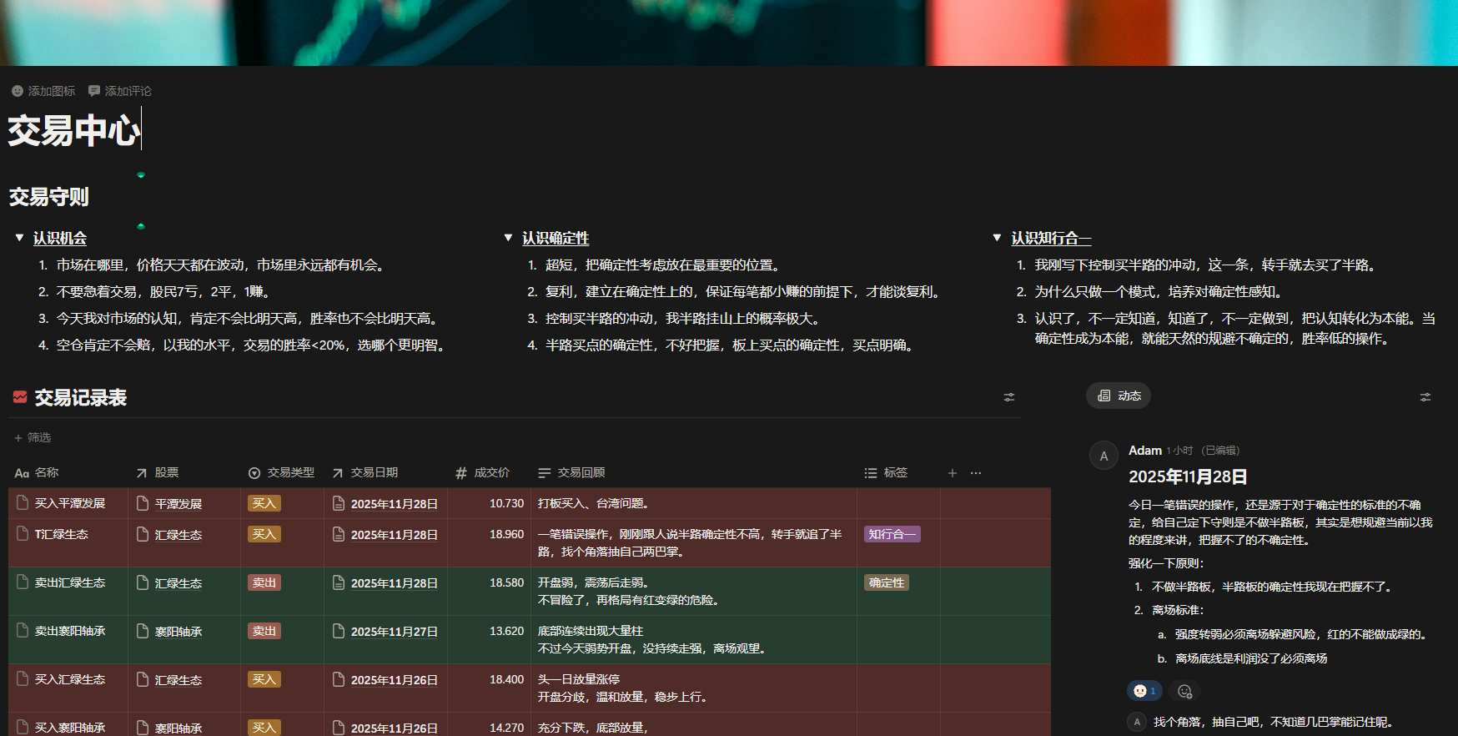1458x736 pixels.
Task: Click the existing emoji reaction with count 1
Action: pyautogui.click(x=1144, y=691)
